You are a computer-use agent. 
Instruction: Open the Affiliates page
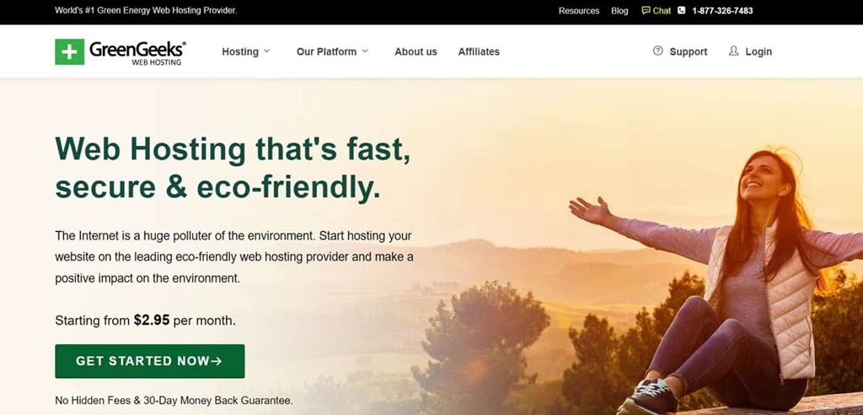pos(479,51)
